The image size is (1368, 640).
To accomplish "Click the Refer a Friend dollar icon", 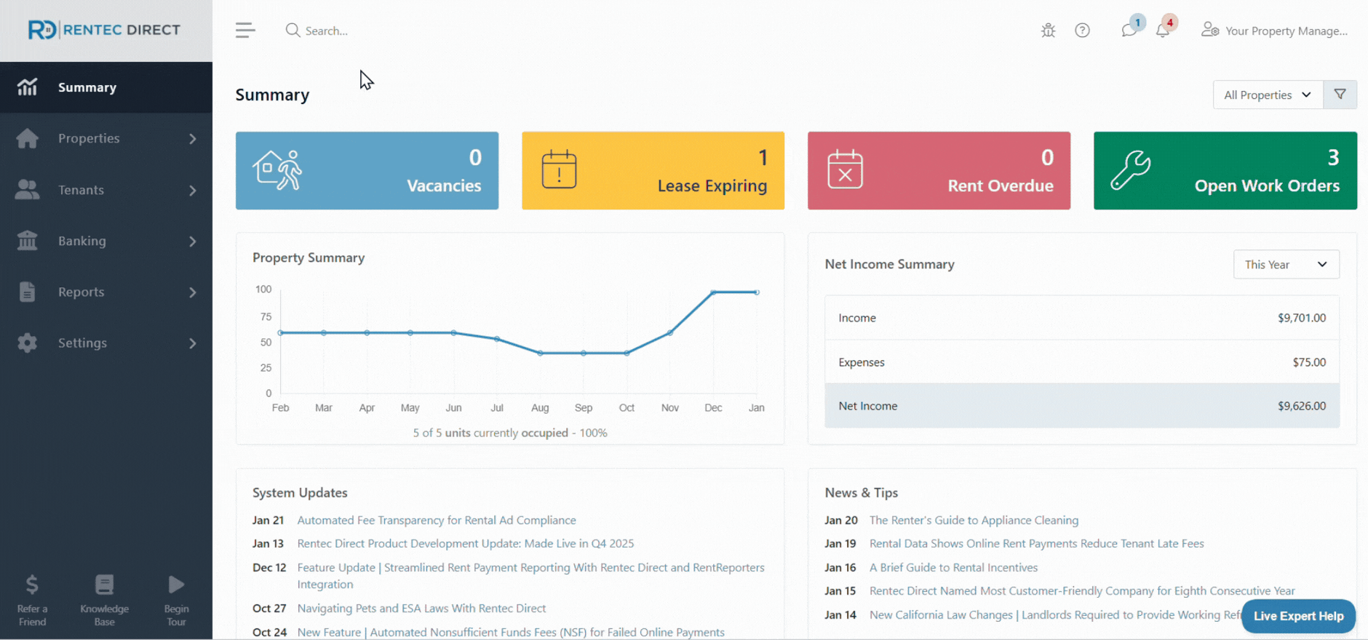I will pos(32,584).
